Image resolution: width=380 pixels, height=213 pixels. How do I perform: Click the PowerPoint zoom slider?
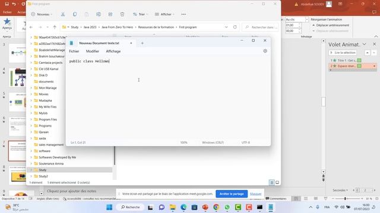(x=347, y=199)
